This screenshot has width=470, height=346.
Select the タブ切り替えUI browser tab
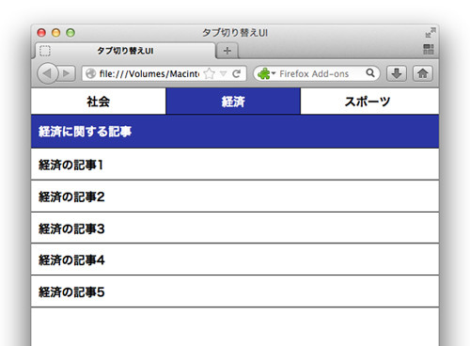[x=125, y=51]
